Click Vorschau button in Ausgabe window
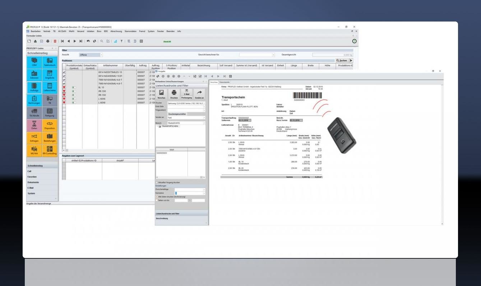 (x=162, y=94)
